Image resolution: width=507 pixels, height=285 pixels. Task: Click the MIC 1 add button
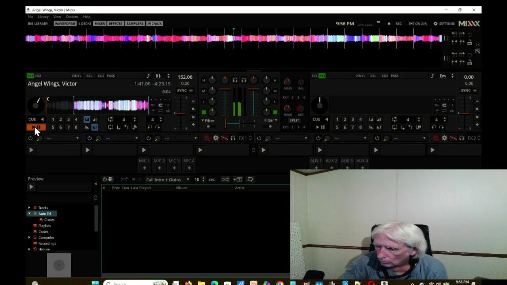pyautogui.click(x=144, y=168)
